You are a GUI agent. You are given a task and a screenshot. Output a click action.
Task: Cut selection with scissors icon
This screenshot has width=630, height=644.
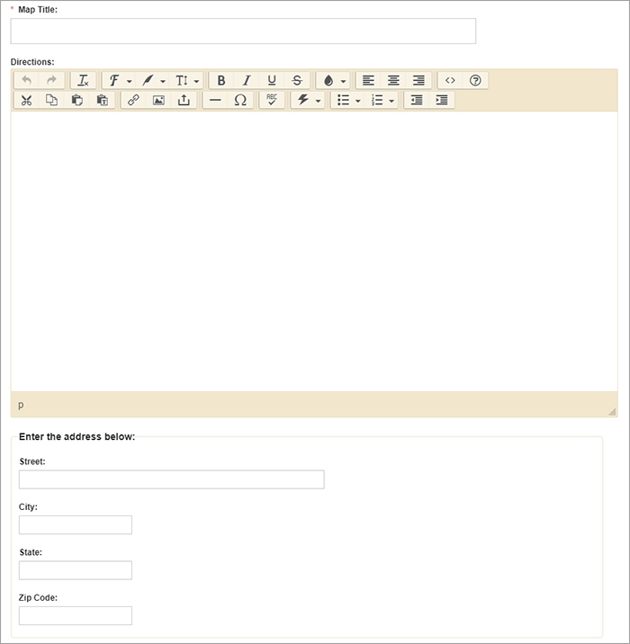pos(27,100)
